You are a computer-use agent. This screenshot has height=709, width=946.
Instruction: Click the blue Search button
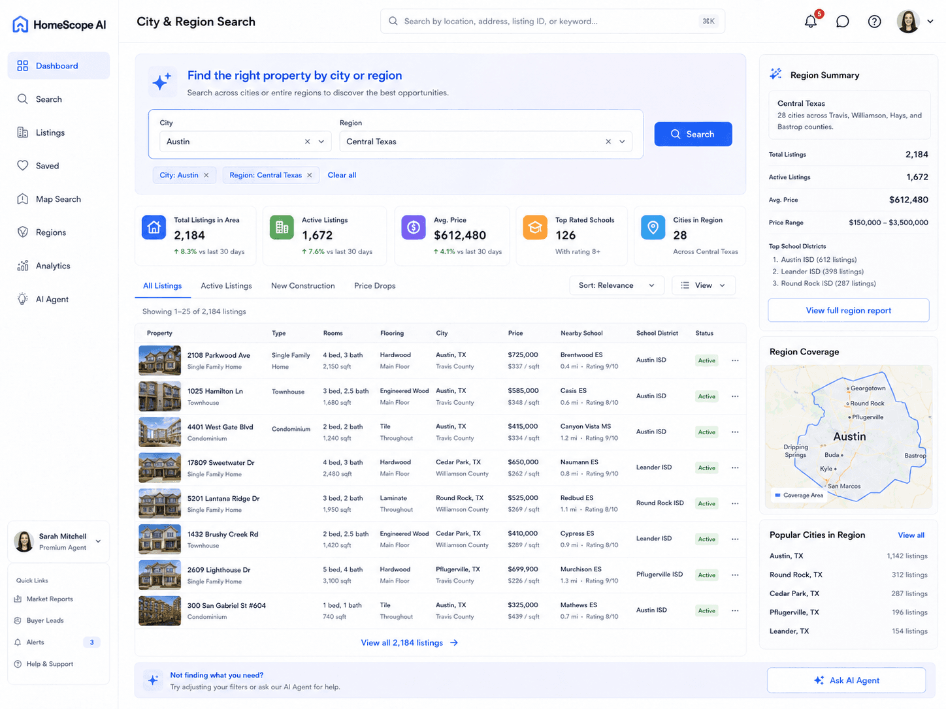click(x=693, y=134)
